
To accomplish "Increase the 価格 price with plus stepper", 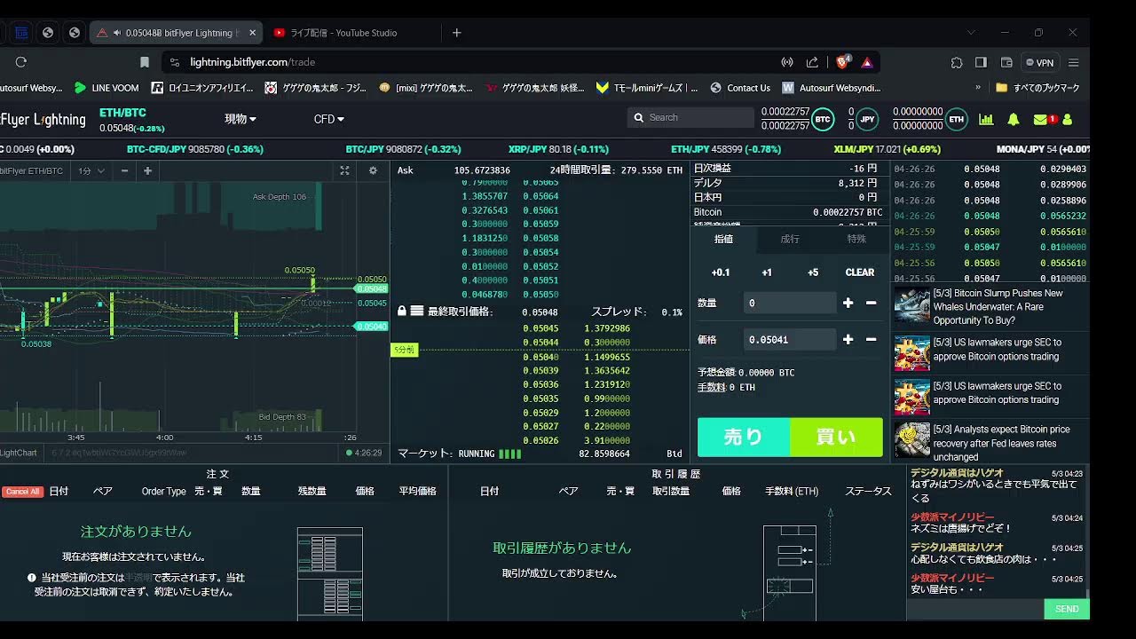I will pyautogui.click(x=848, y=339).
